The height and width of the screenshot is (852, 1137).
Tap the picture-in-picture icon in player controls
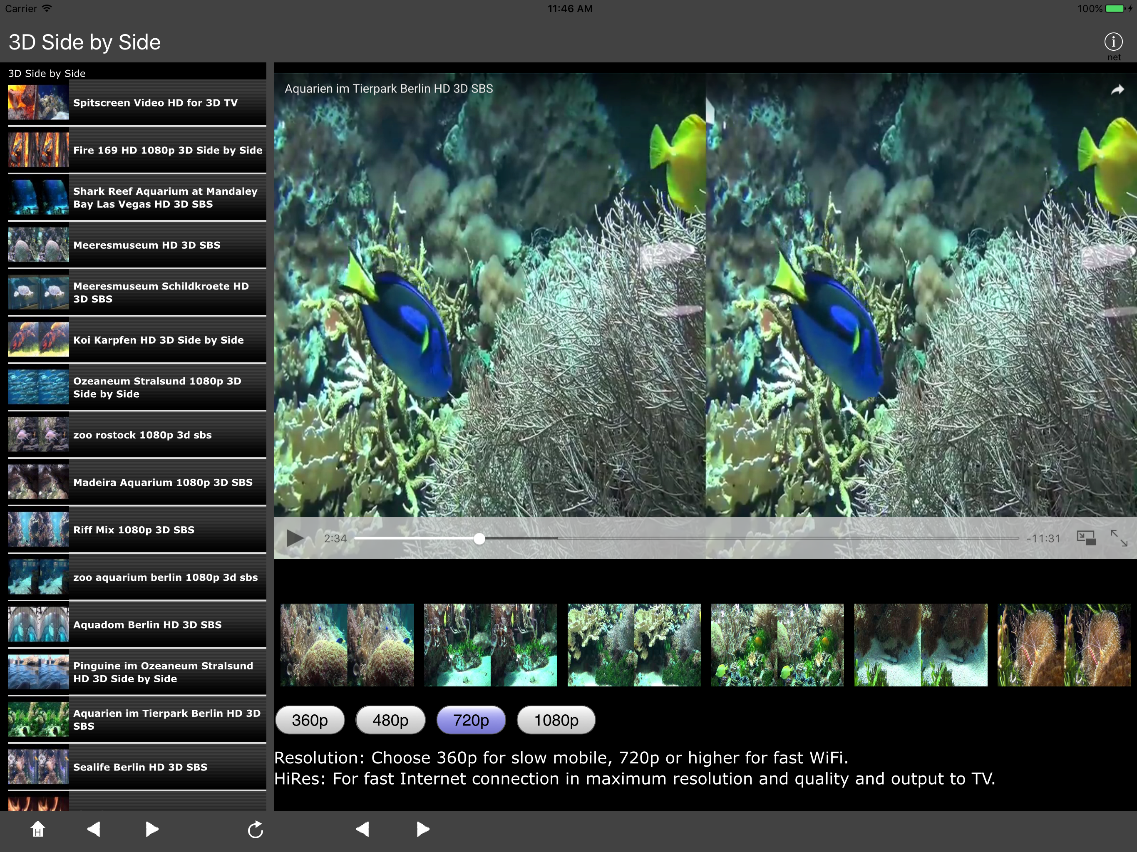pyautogui.click(x=1086, y=538)
